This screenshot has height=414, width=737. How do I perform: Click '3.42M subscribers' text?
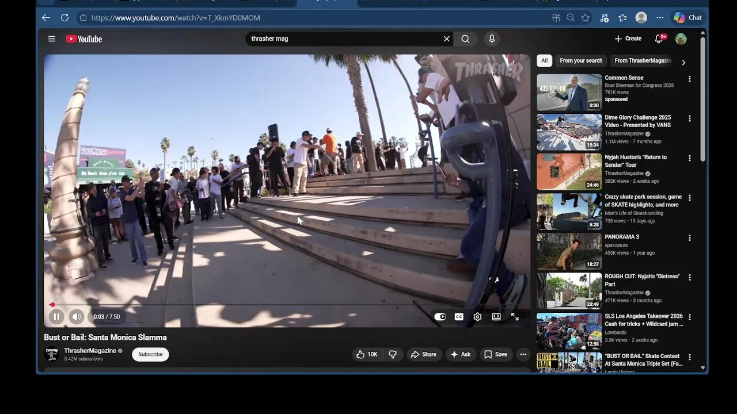[x=83, y=359]
